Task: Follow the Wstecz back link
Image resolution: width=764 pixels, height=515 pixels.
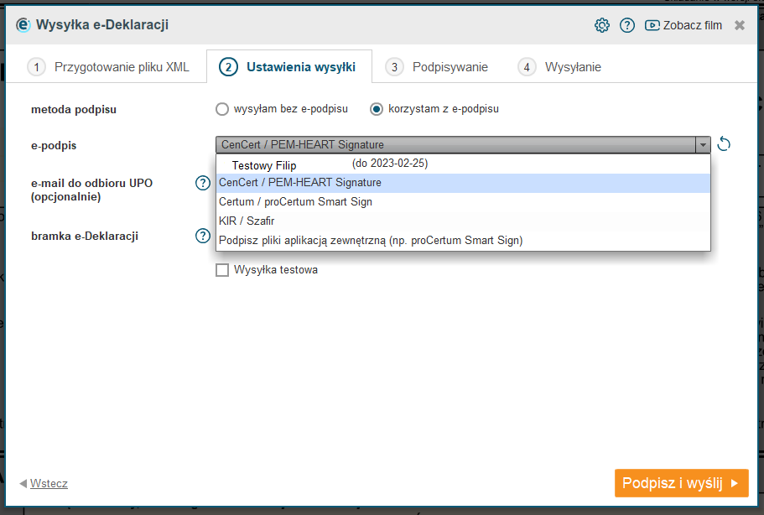Action: tap(49, 483)
